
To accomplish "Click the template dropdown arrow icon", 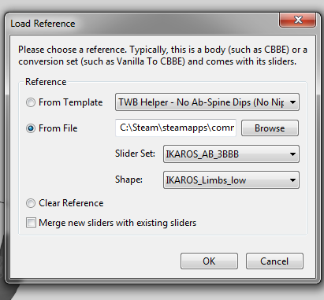I will (292, 102).
